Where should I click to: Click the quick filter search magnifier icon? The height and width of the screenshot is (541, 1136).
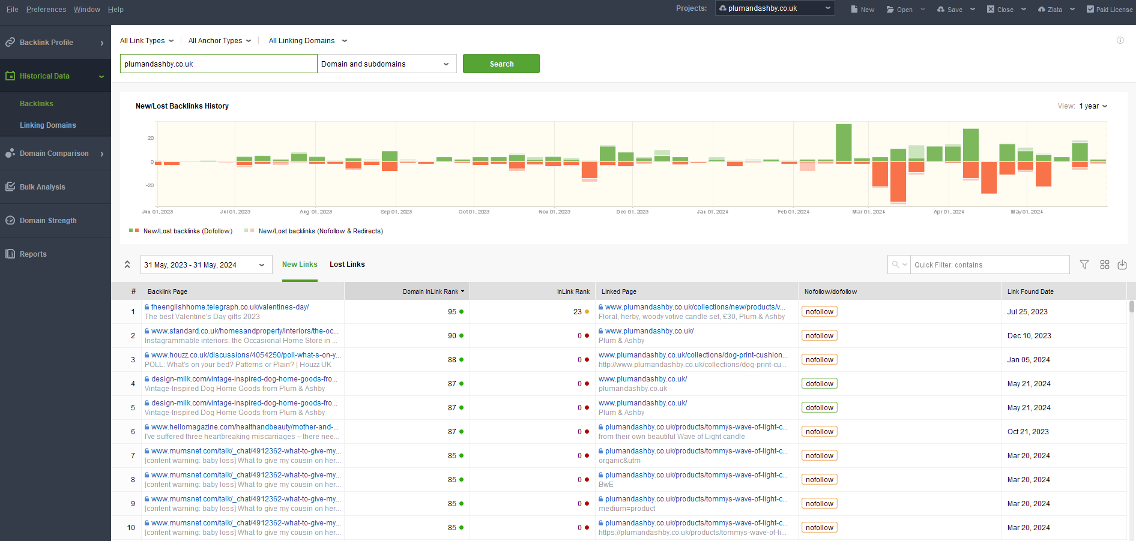[x=896, y=265]
